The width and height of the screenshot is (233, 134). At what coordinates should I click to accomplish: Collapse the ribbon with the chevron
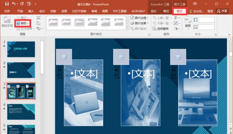click(229, 35)
